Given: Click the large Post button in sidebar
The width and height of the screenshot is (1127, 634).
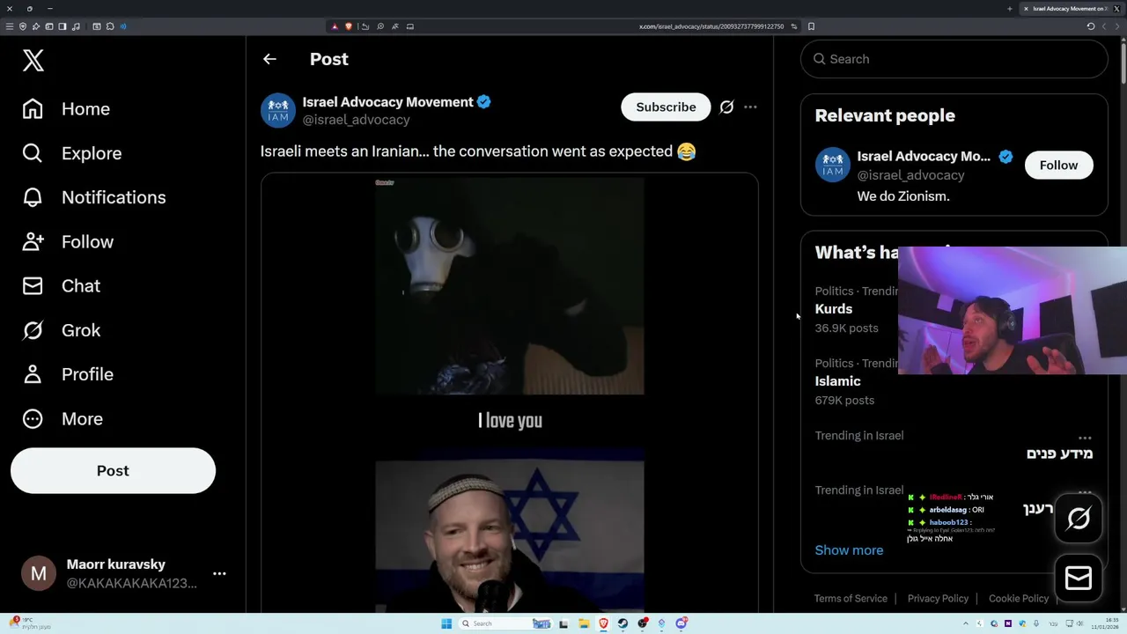Looking at the screenshot, I should (x=113, y=470).
